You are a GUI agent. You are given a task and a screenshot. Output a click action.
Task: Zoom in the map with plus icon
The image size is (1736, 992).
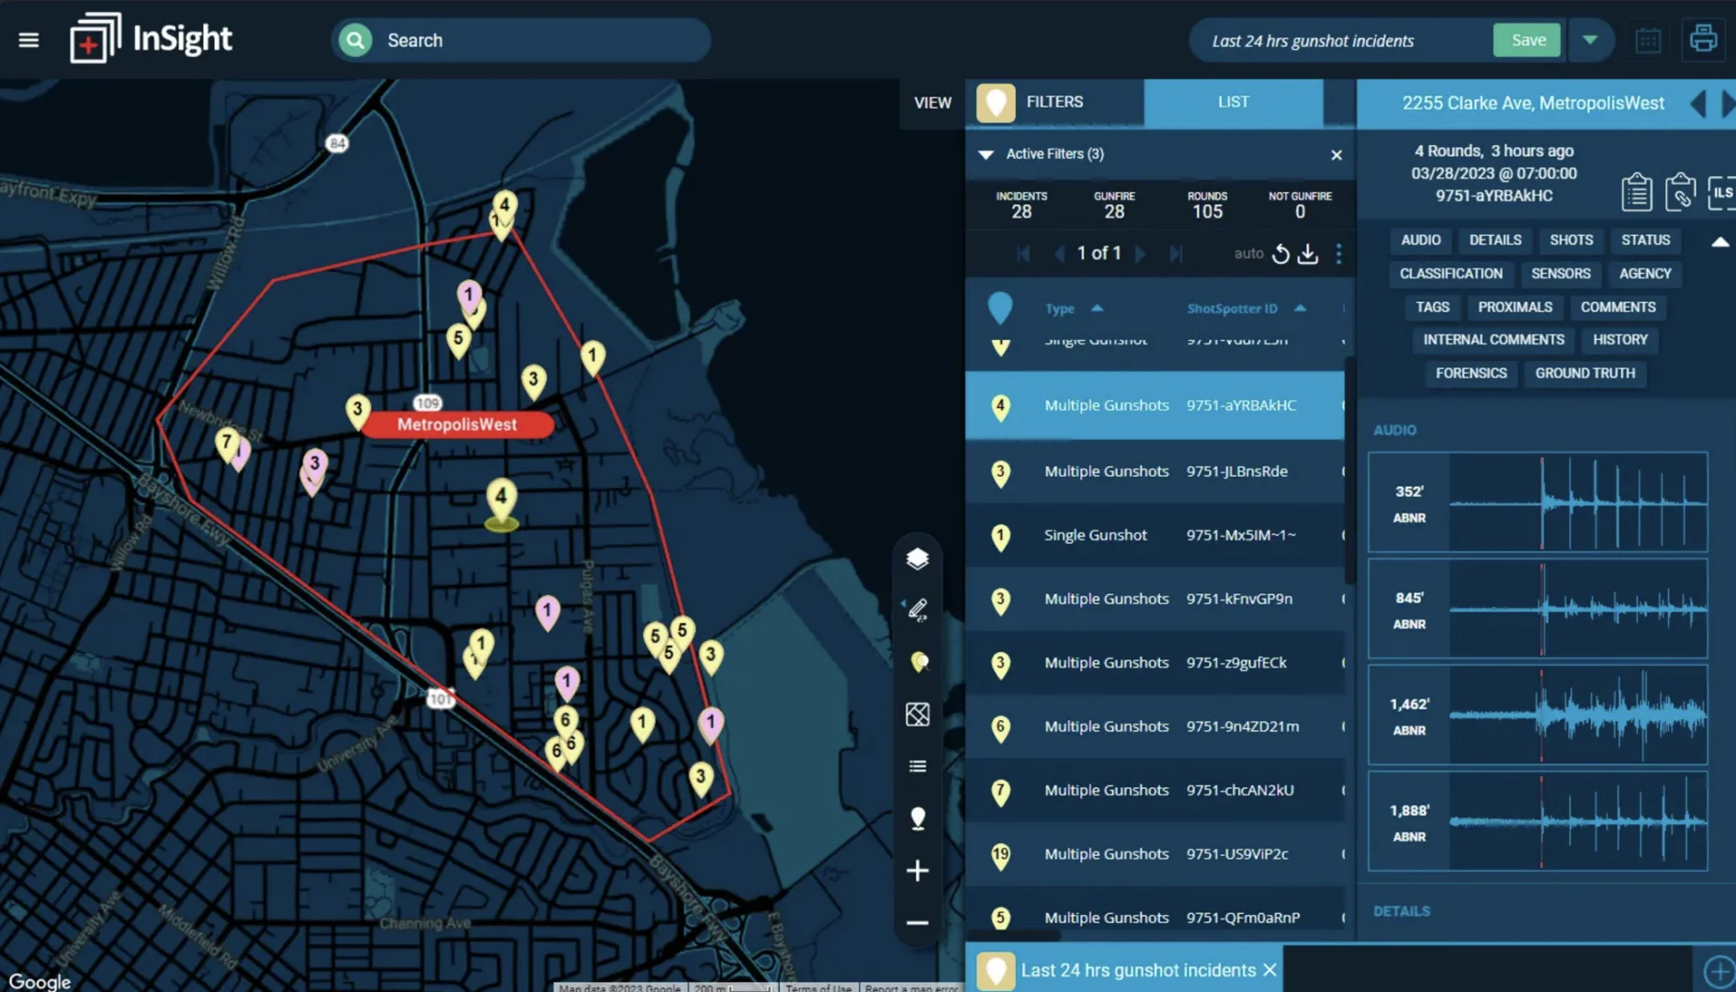pos(917,871)
